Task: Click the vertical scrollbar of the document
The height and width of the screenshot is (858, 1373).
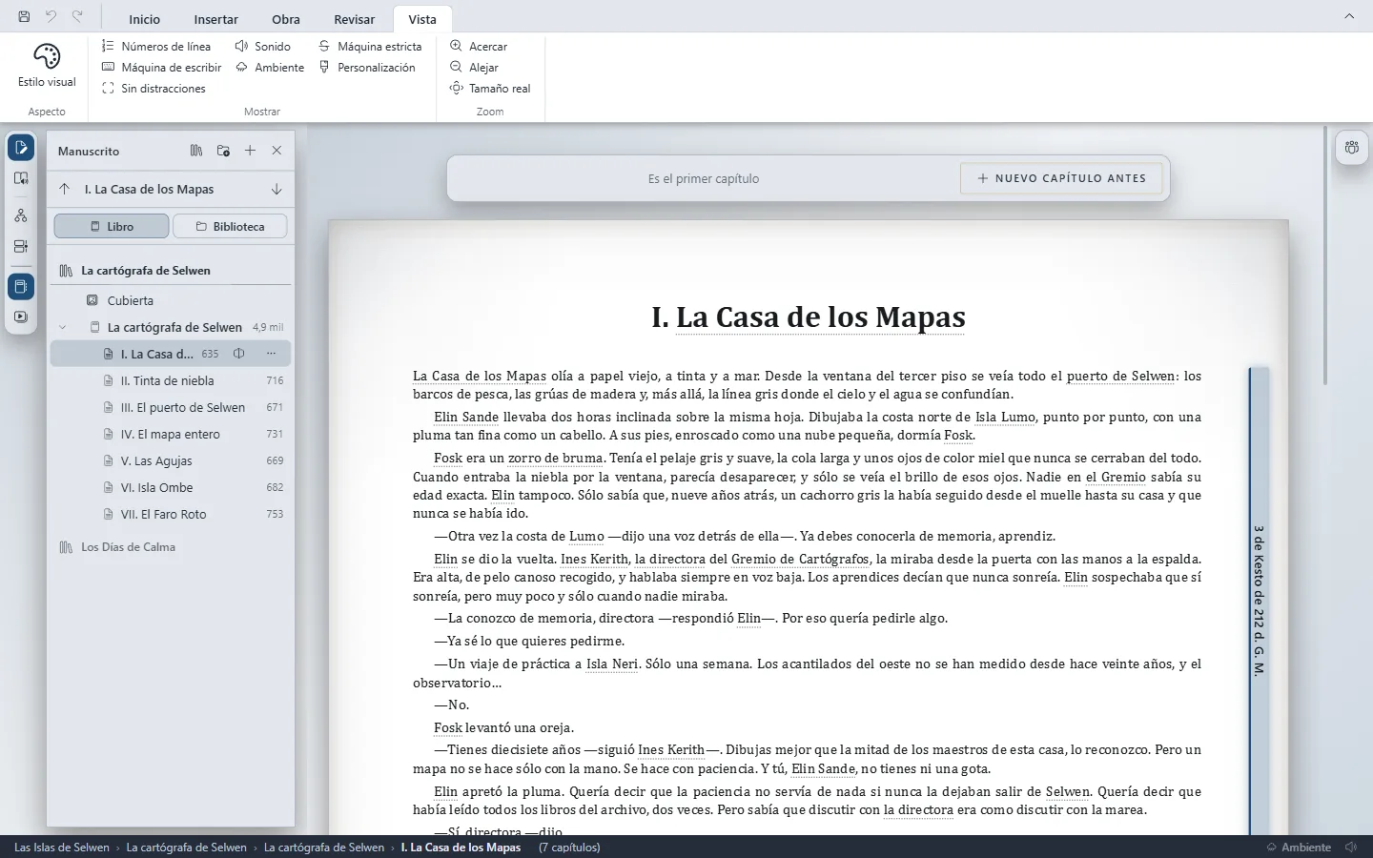Action: 1325,257
